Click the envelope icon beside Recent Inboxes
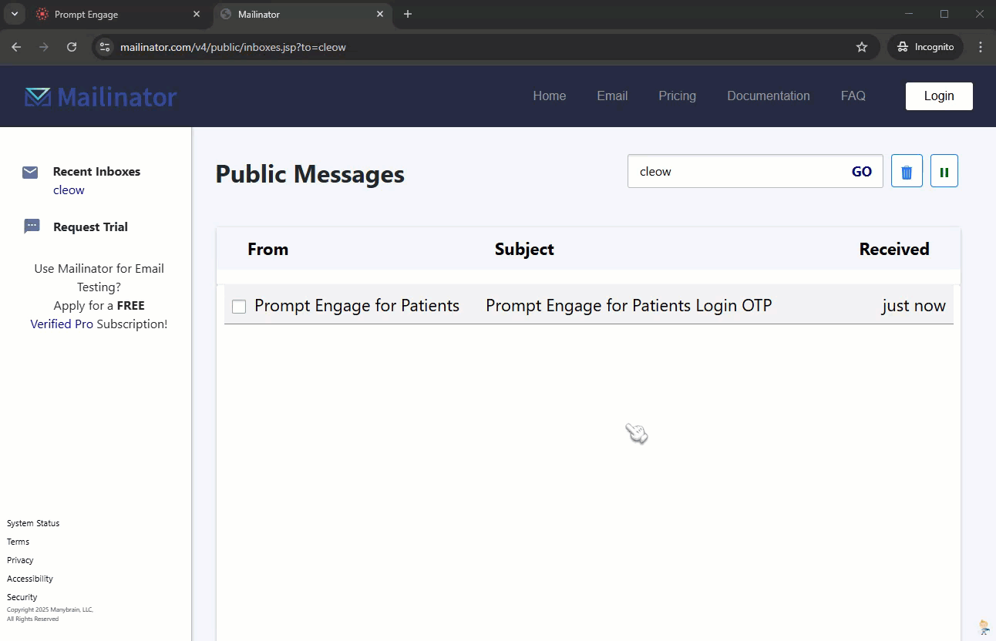The height and width of the screenshot is (641, 996). tap(30, 172)
